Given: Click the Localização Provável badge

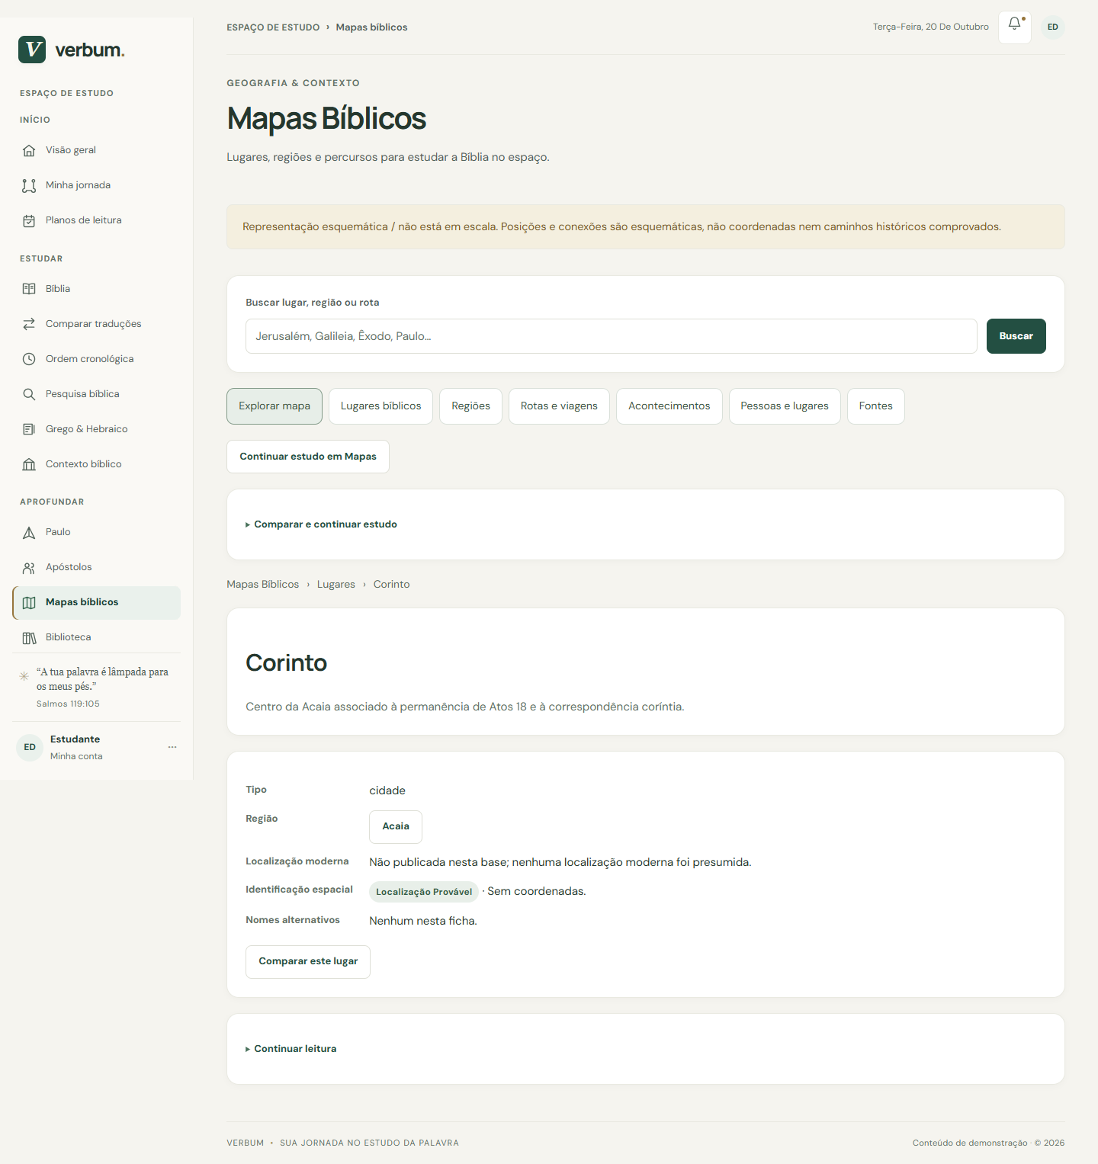Looking at the screenshot, I should [x=424, y=892].
